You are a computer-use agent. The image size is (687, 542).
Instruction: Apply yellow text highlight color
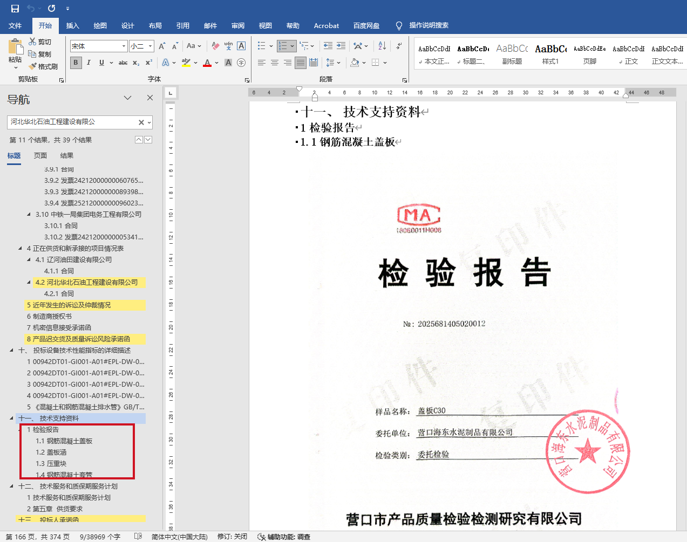[x=186, y=63]
